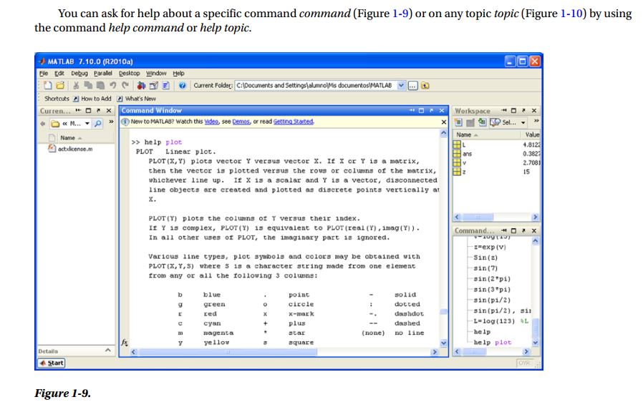Click search icon in Current Folder panel
Screen dimensions: 643x407
coord(97,123)
